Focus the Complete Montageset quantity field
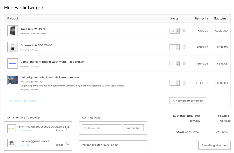Image resolution: width=234 pixels, height=153 pixels. [x=173, y=64]
